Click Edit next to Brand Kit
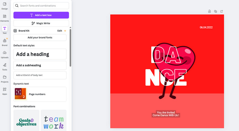Viewport: 239px width, 131px height. (x=60, y=31)
